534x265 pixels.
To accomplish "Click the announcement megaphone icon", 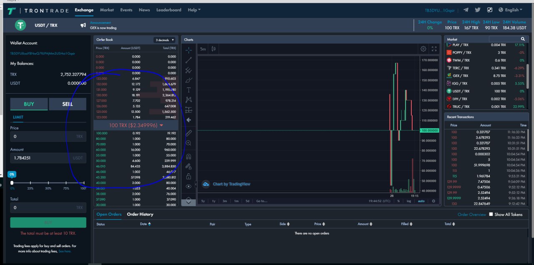I will (83, 25).
